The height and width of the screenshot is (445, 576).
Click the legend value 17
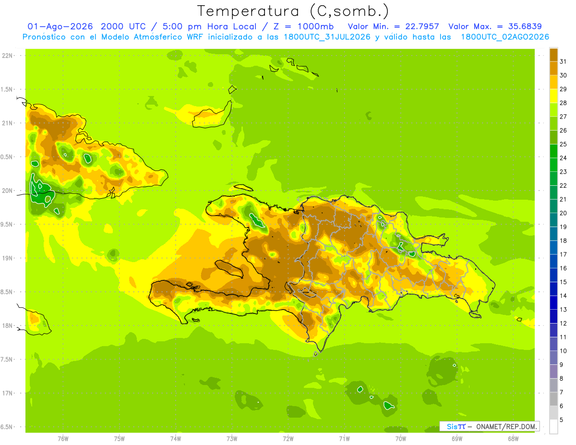click(x=563, y=254)
